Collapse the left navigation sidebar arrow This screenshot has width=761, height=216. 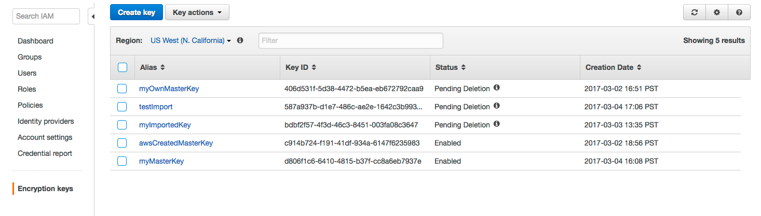tap(92, 17)
